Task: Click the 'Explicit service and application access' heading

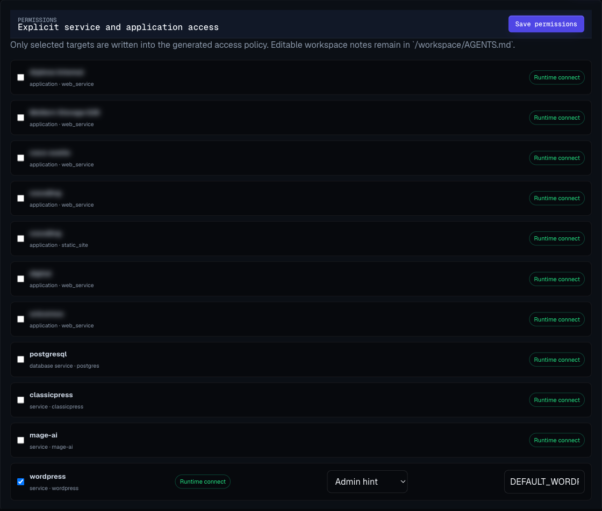Action: (118, 27)
